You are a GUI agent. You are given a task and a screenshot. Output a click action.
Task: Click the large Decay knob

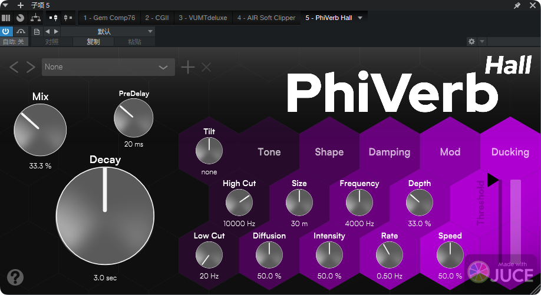tap(105, 216)
